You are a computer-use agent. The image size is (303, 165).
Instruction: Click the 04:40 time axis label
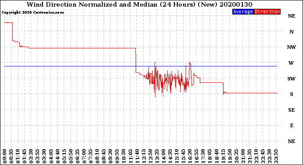click(58, 156)
